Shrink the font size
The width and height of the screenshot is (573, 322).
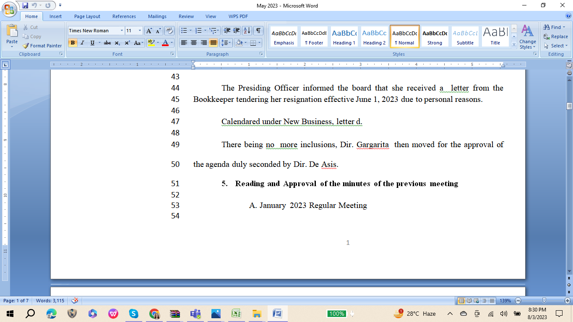click(159, 31)
